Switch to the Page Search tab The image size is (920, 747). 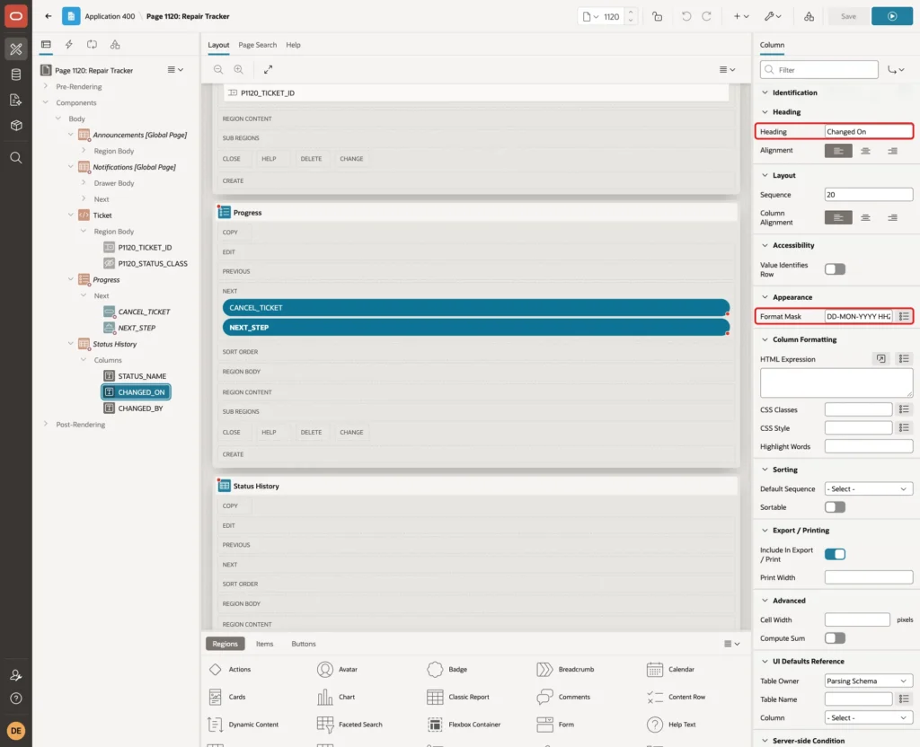257,45
